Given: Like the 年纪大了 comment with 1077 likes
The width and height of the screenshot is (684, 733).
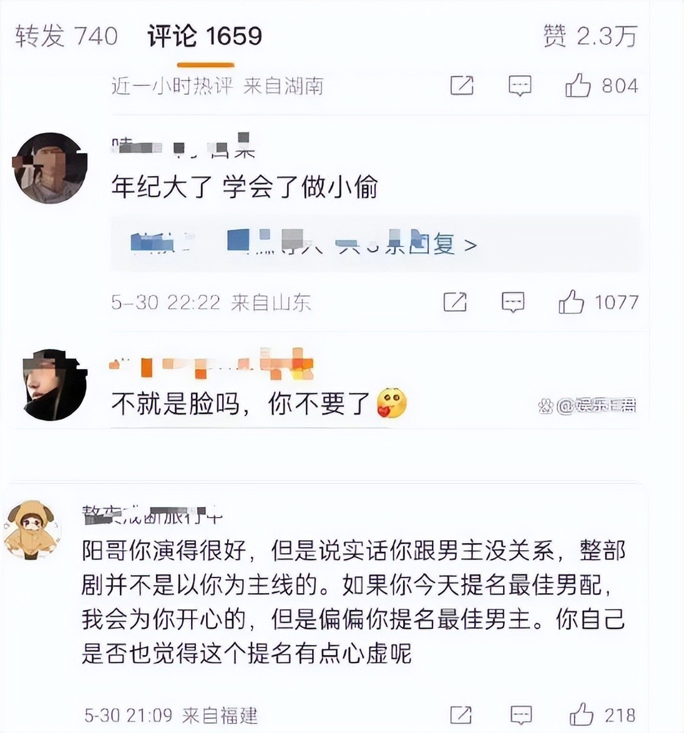Looking at the screenshot, I should 598,302.
